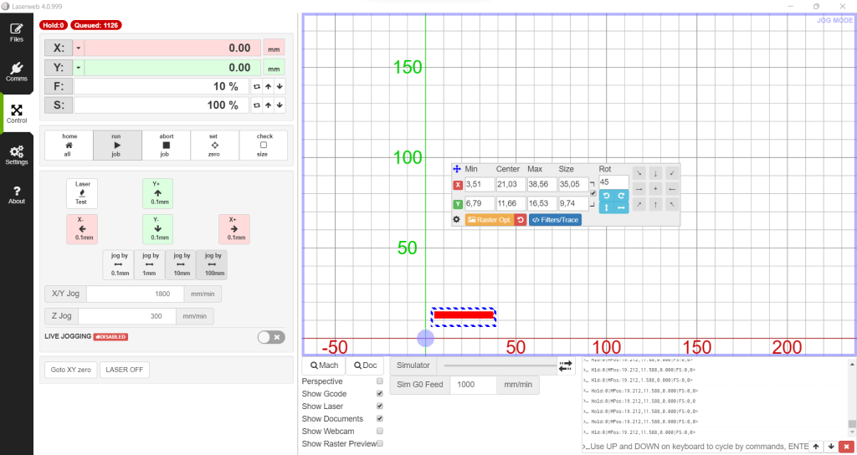Switch to the Files tab
Image resolution: width=857 pixels, height=455 pixels.
[17, 33]
